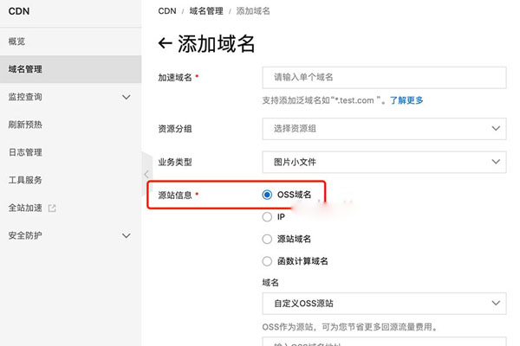Open the 安全防护 sidebar item

point(71,236)
